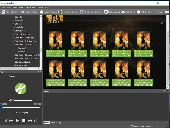The height and width of the screenshot is (128, 170).
Task: Click the Mezzmo logo in Play To panel
Action: click(21, 89)
